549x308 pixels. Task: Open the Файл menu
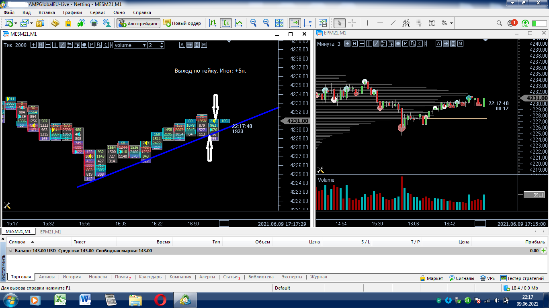pos(9,12)
